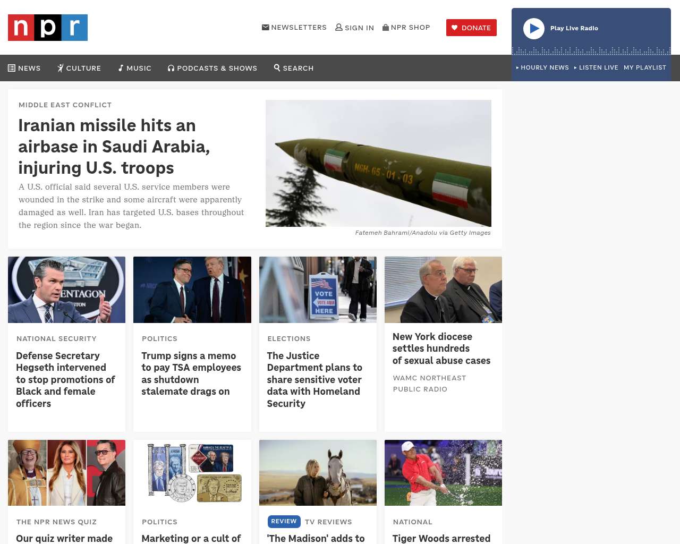
Task: Expand Listen Live in the player
Action: click(x=596, y=67)
